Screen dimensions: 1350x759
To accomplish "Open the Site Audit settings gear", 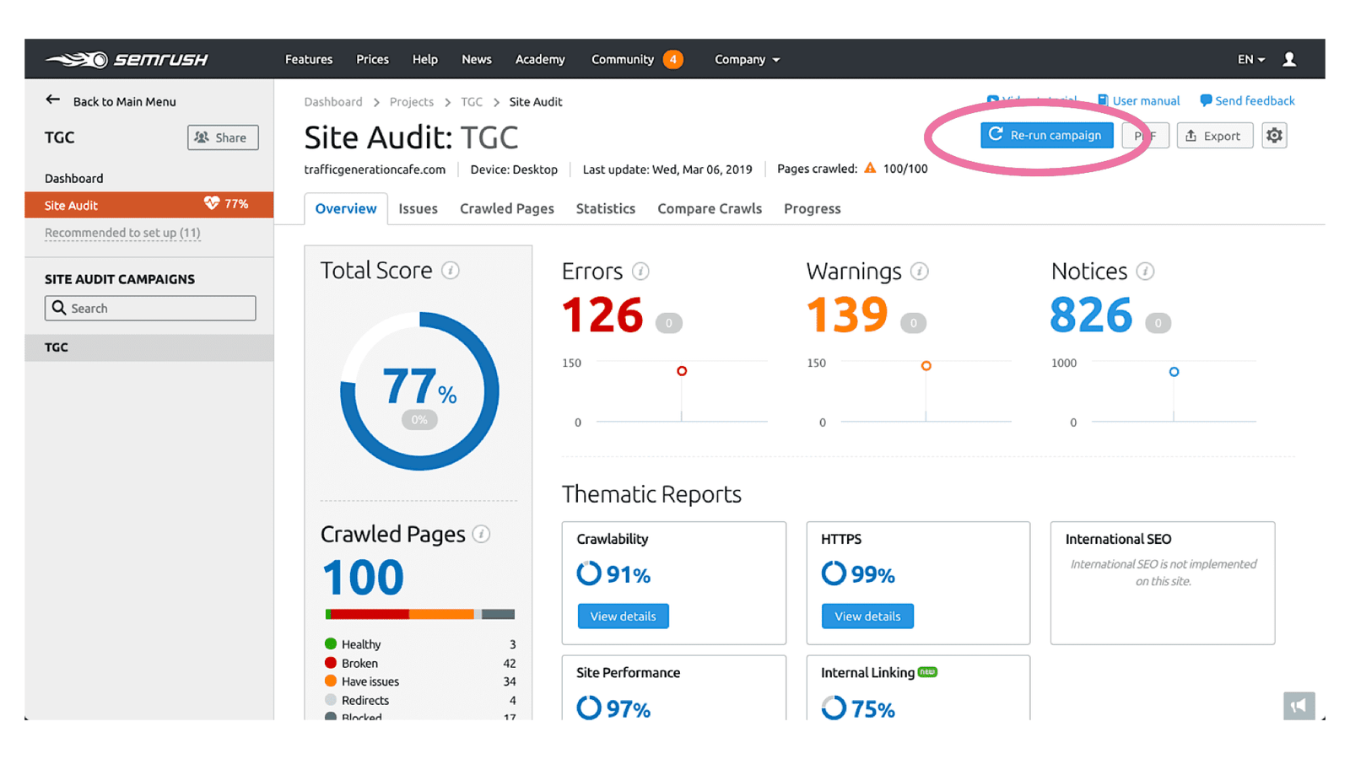I will click(x=1274, y=135).
